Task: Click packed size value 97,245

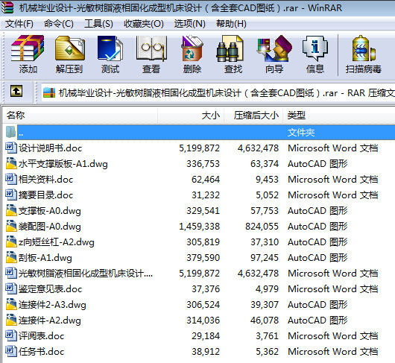Action: [x=265, y=257]
